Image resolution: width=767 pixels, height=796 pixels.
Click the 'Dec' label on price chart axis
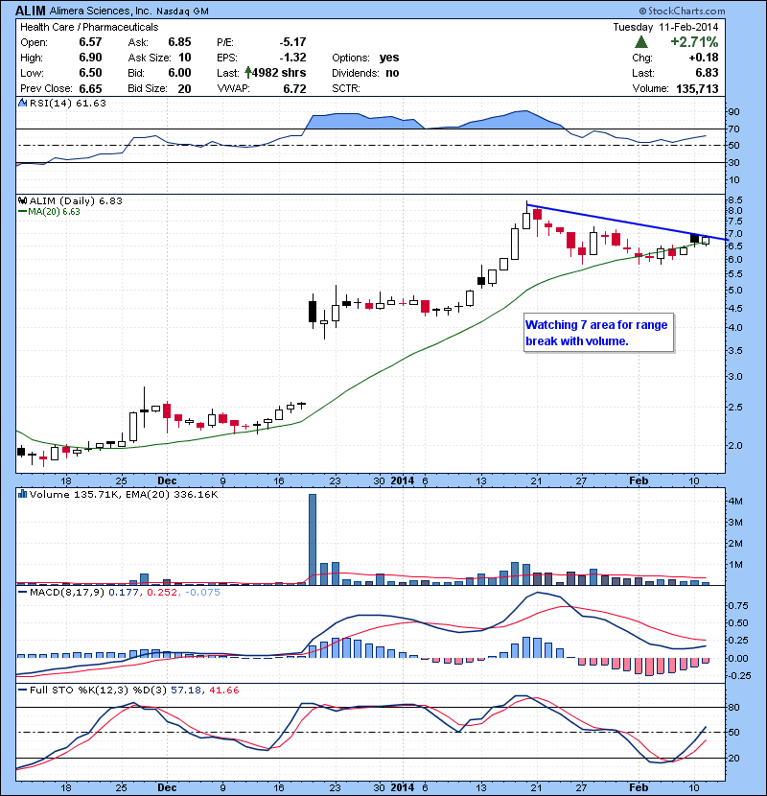click(167, 480)
